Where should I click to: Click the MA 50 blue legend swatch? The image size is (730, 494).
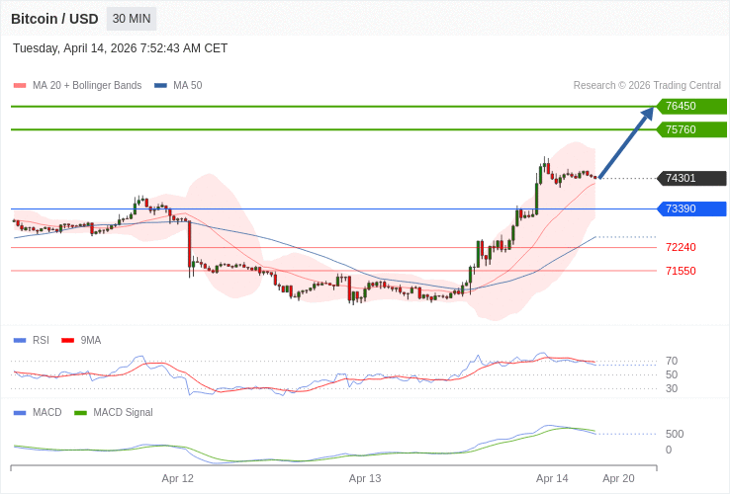coord(160,86)
